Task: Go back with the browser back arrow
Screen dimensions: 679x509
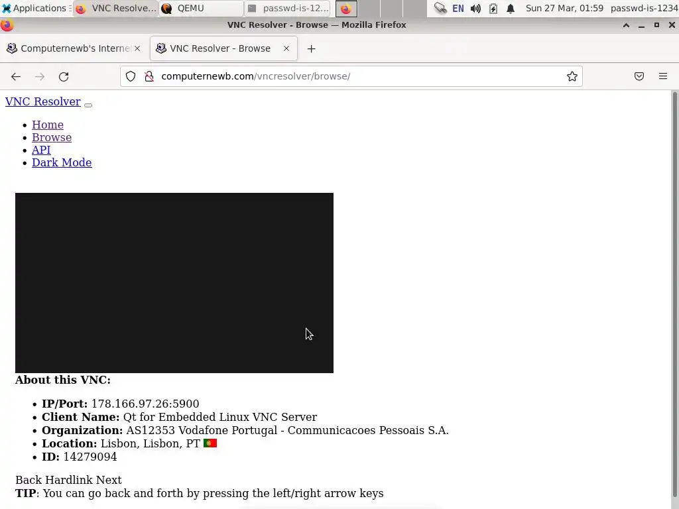Action: [x=16, y=77]
